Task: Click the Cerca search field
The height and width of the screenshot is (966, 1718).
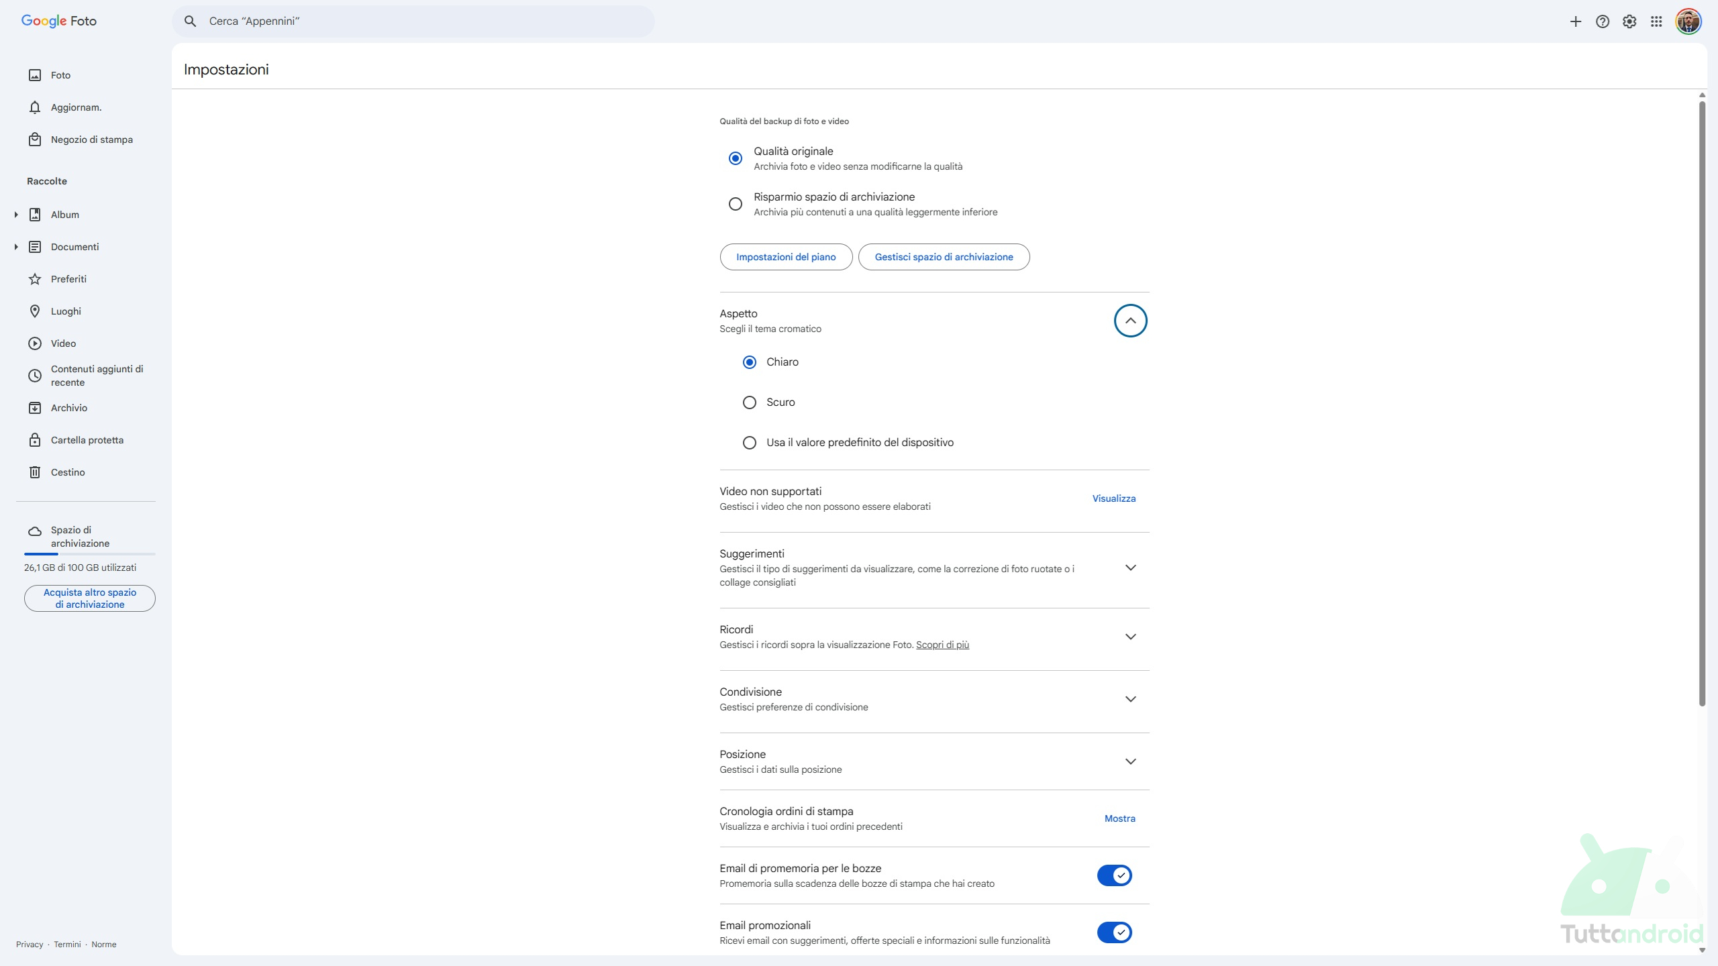Action: (413, 21)
